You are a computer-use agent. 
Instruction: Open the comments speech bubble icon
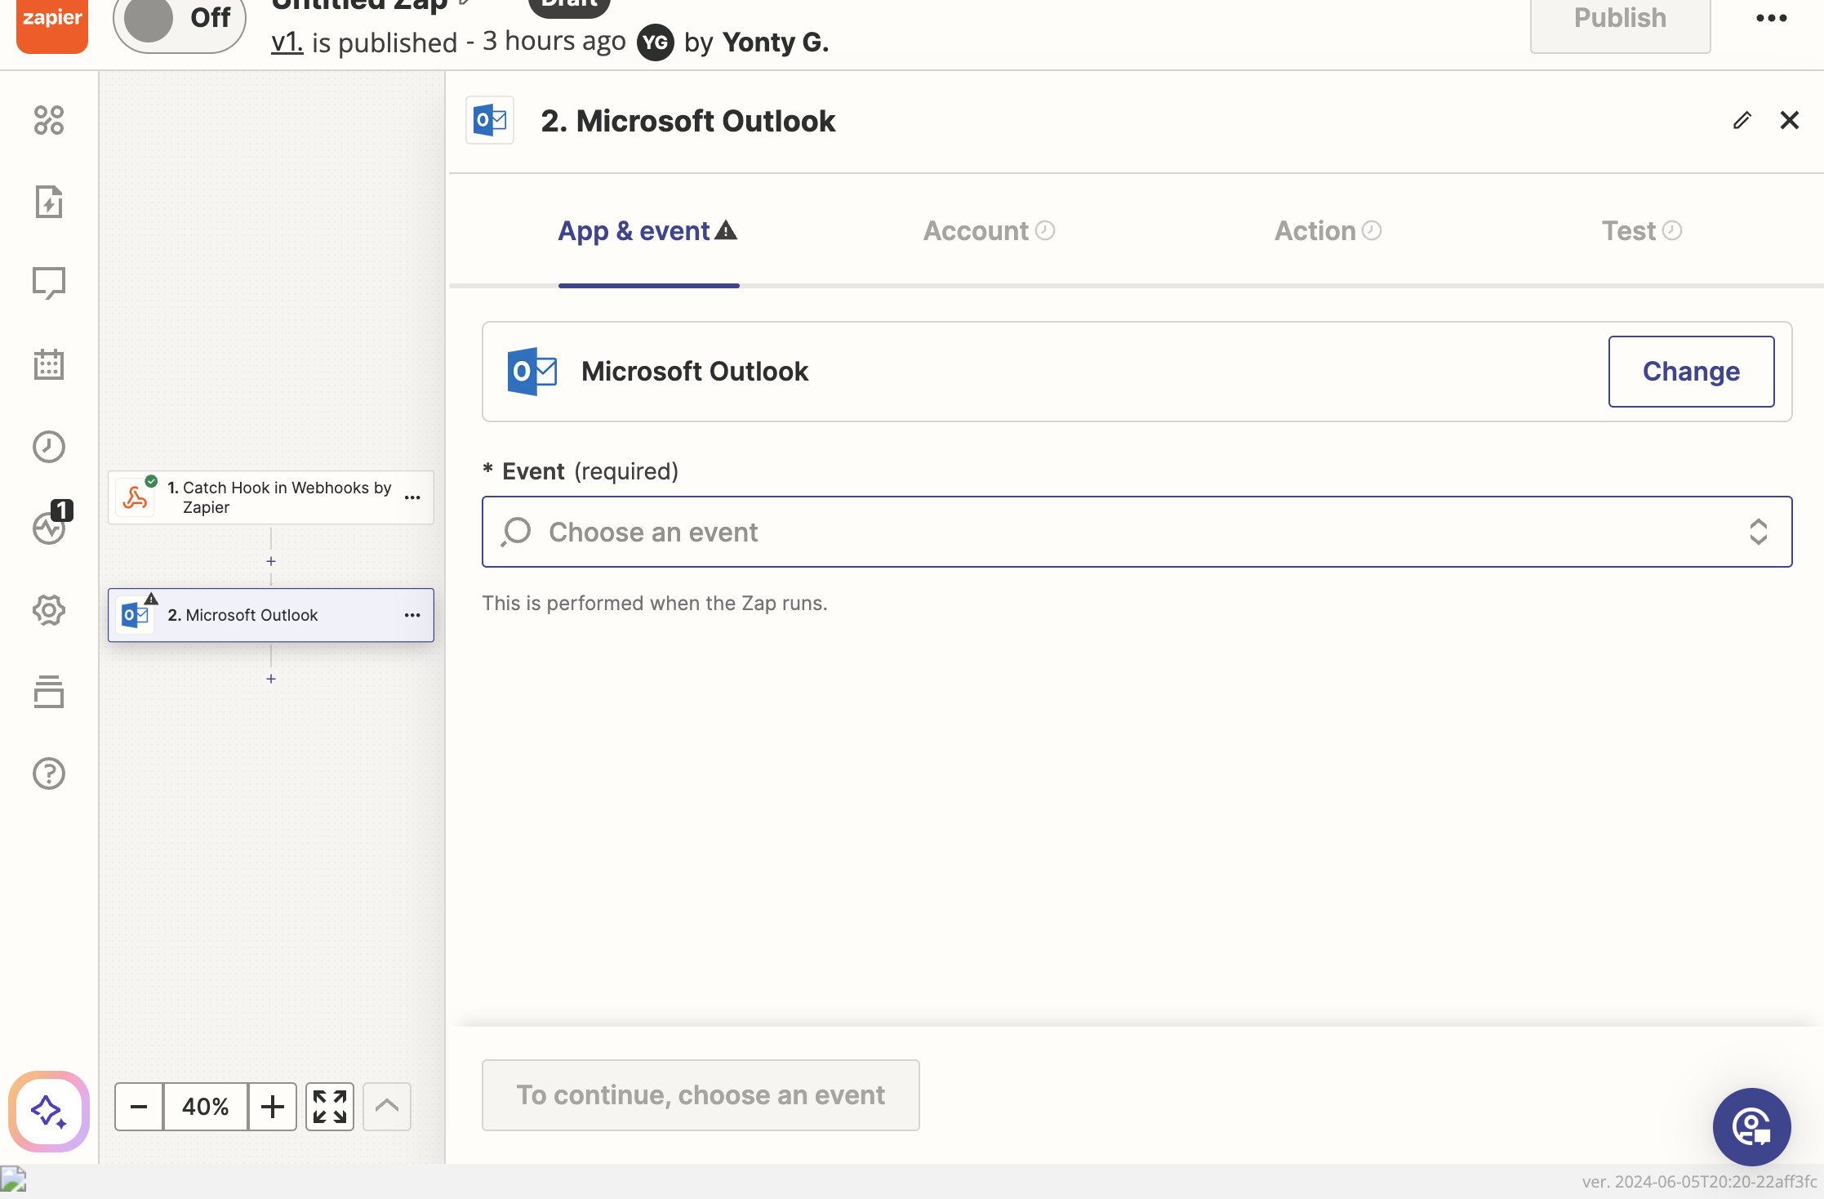pos(49,283)
